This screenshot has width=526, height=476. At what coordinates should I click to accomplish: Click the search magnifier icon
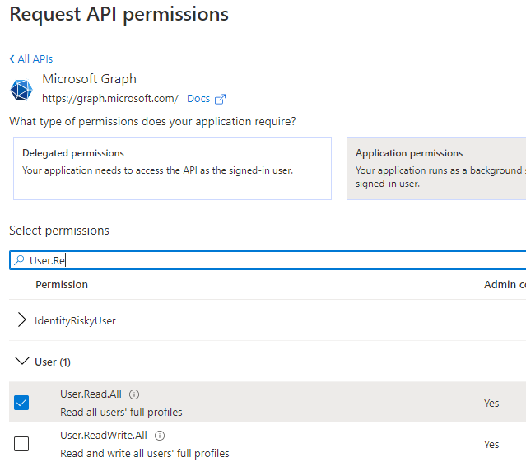pos(20,259)
